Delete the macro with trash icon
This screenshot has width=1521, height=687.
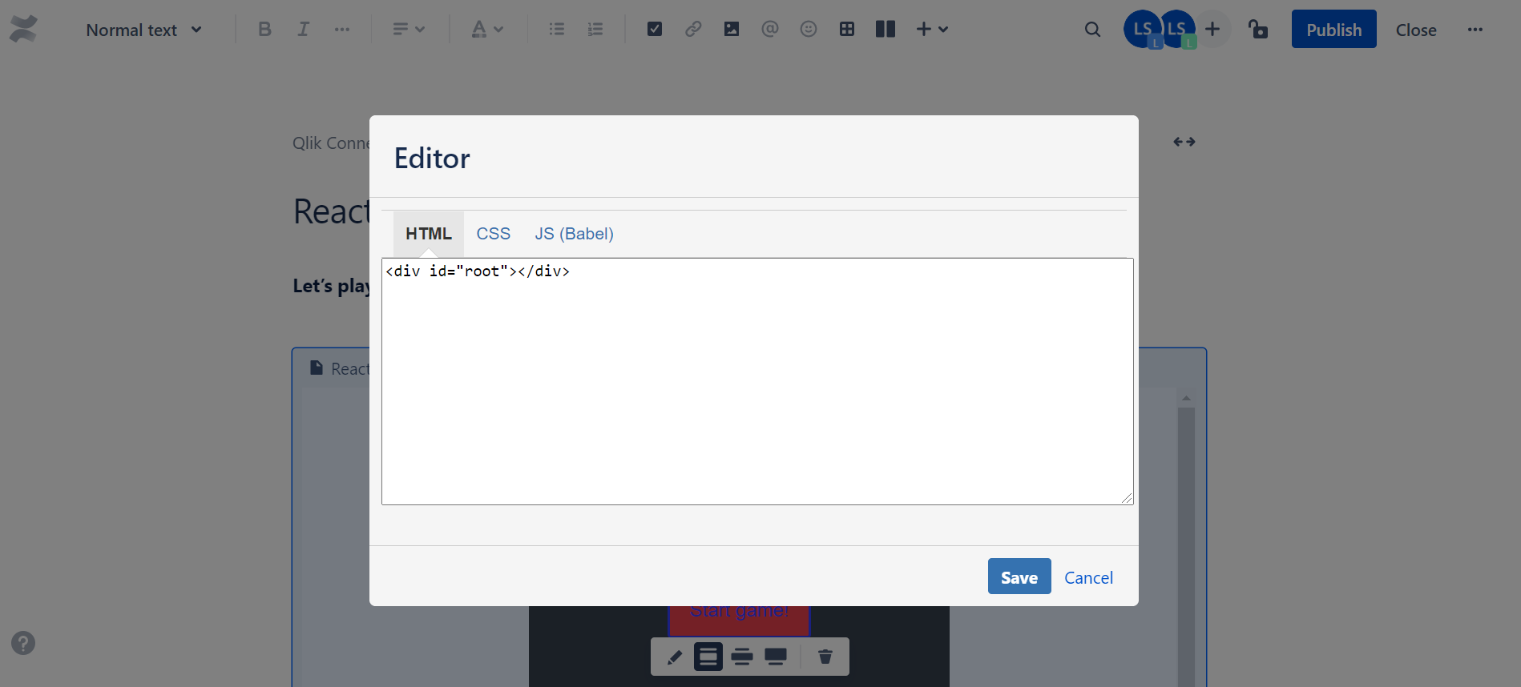tap(825, 657)
